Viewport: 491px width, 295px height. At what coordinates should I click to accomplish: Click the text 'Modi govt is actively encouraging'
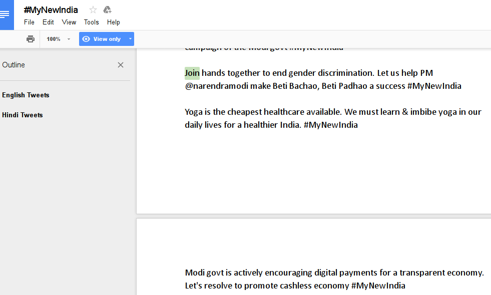249,273
